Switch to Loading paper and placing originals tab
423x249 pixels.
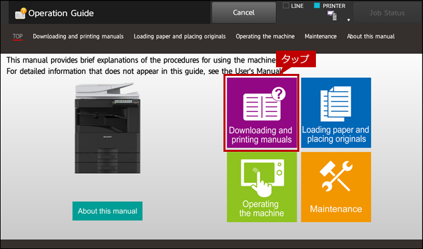(x=180, y=37)
